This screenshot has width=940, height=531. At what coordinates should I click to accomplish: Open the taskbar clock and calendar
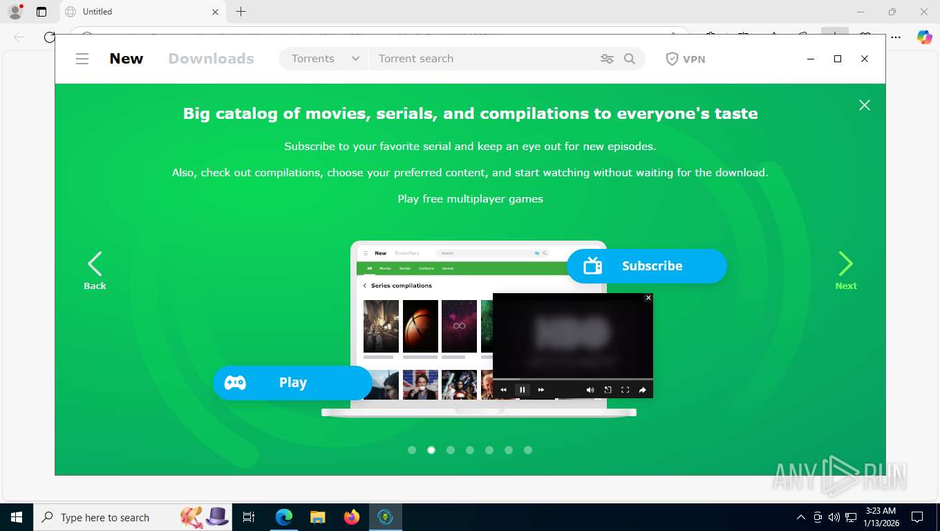click(x=880, y=517)
